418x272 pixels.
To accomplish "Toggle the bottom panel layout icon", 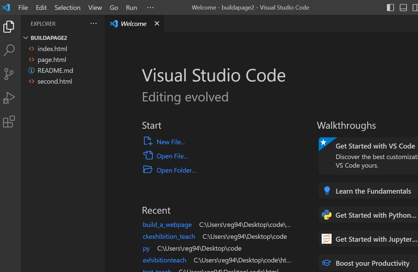I will (x=403, y=7).
